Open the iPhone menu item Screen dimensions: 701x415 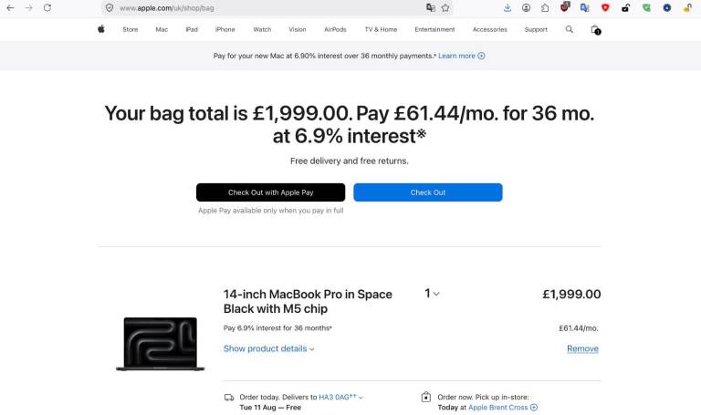click(x=225, y=29)
